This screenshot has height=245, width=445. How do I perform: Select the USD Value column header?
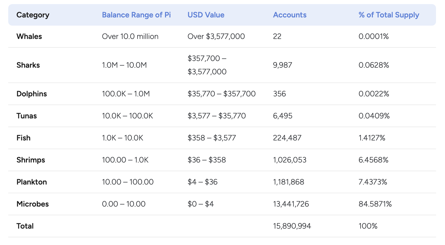(206, 15)
